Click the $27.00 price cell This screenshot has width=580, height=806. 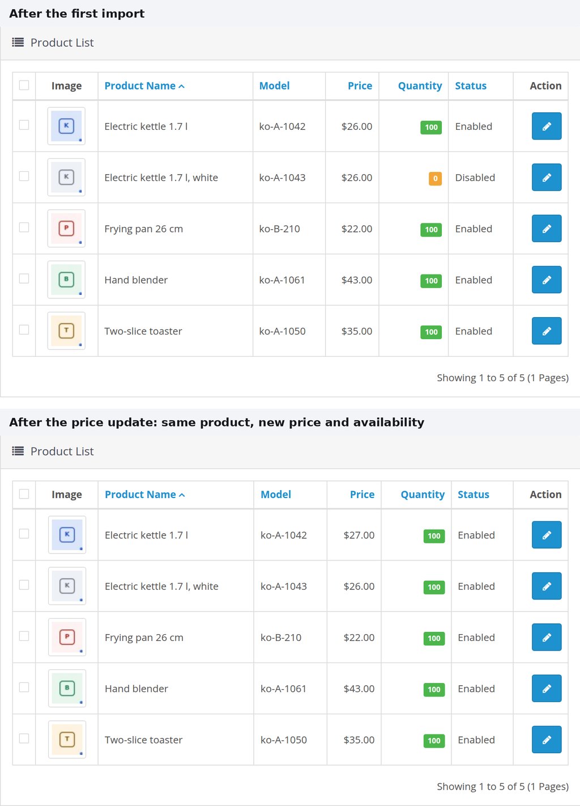tap(359, 535)
